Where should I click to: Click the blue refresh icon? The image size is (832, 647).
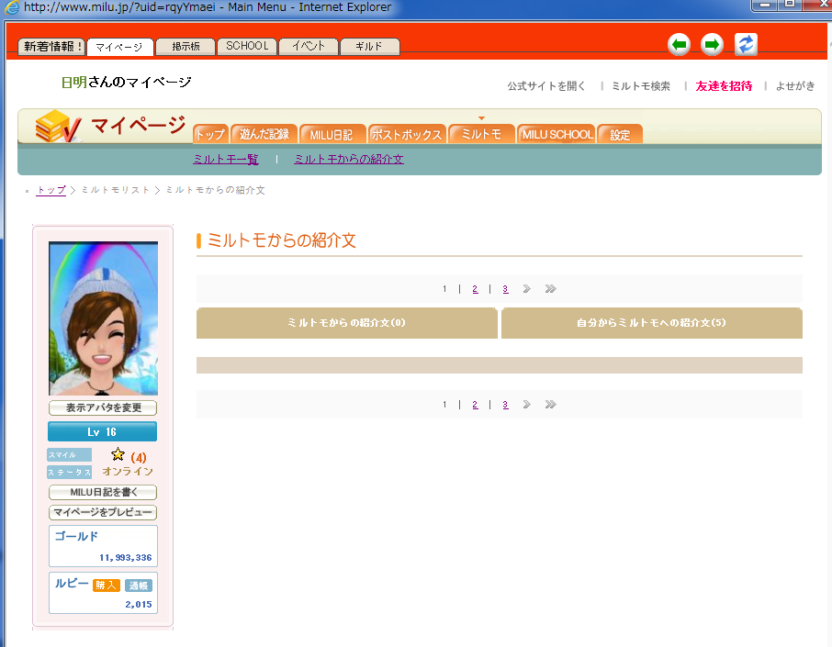coord(746,44)
